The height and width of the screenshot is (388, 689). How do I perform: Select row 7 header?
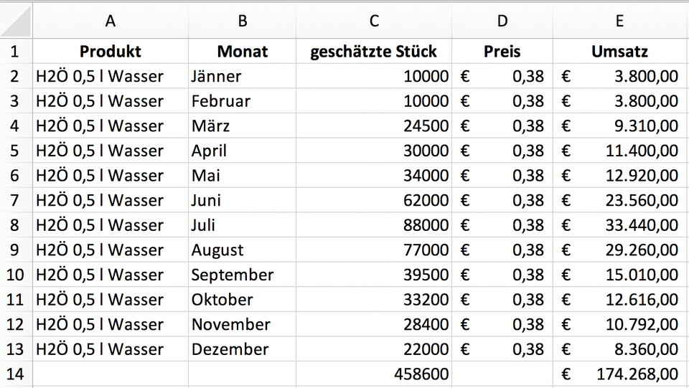coord(16,200)
